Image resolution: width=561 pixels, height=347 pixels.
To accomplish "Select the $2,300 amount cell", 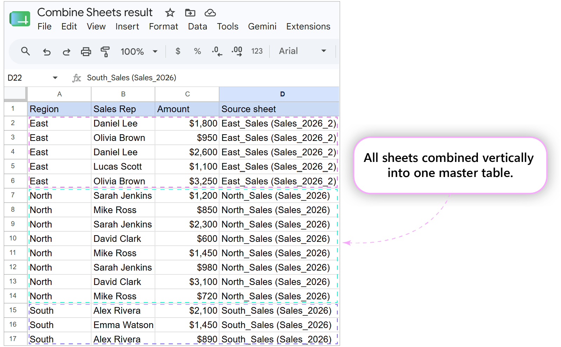I will coord(187,224).
